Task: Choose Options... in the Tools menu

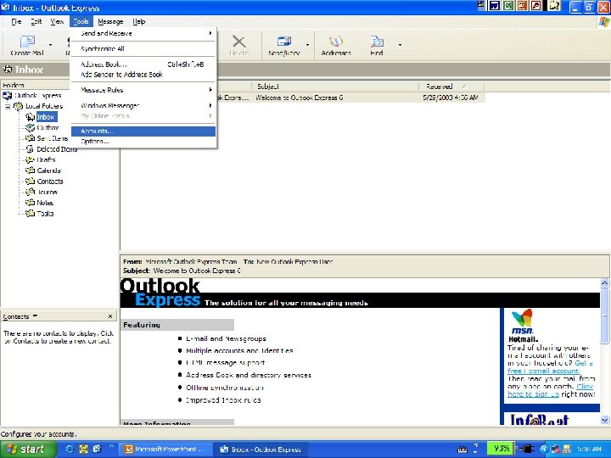Action: (x=143, y=142)
